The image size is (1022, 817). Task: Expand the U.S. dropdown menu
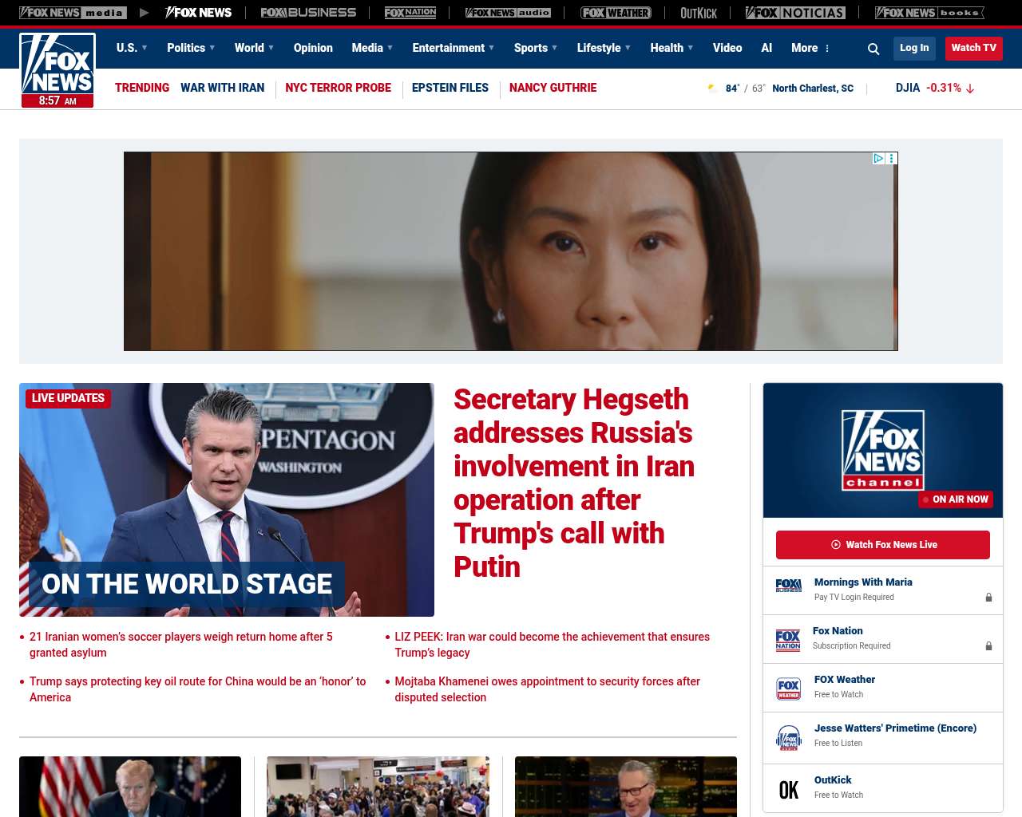[x=132, y=48]
